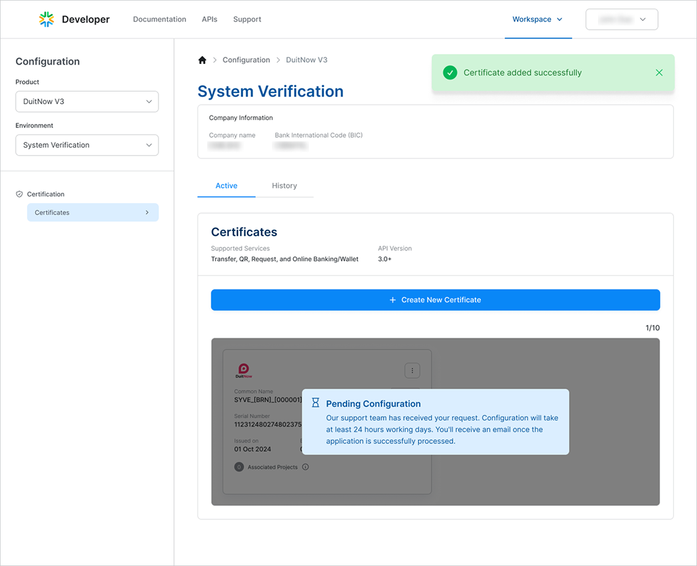Switch to the History tab
The image size is (697, 566).
(x=284, y=186)
